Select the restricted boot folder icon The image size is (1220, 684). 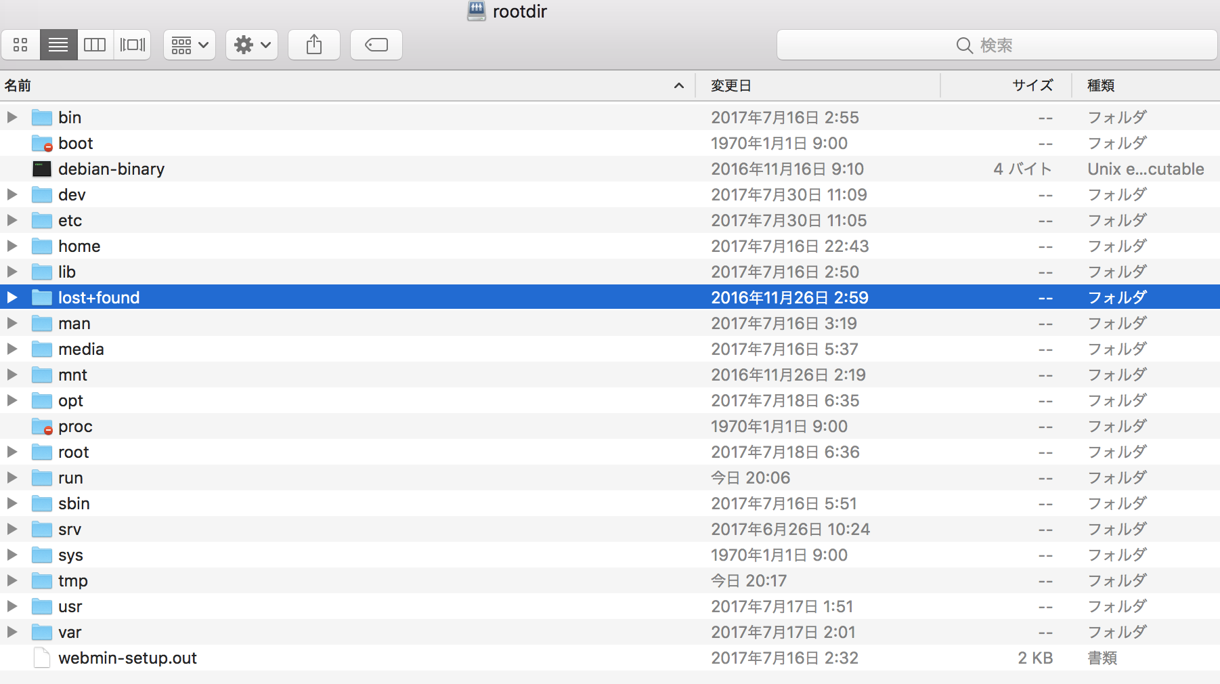click(x=42, y=143)
